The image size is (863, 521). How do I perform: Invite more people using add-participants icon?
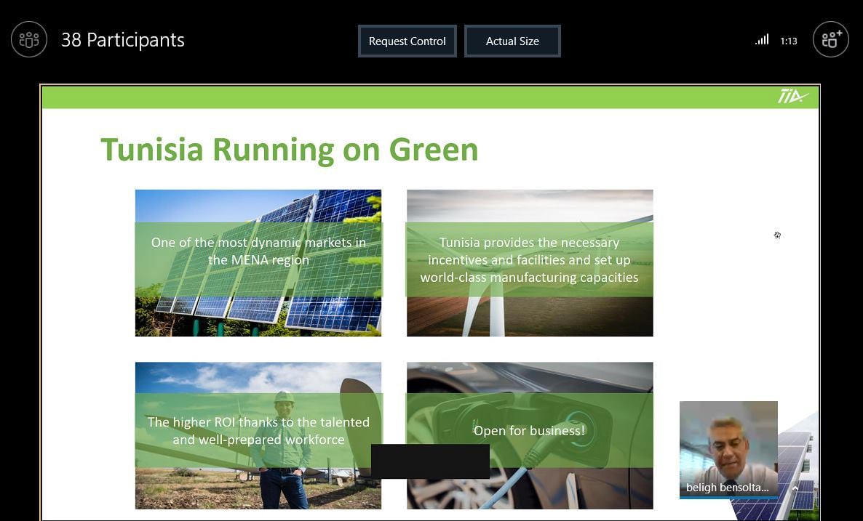830,39
